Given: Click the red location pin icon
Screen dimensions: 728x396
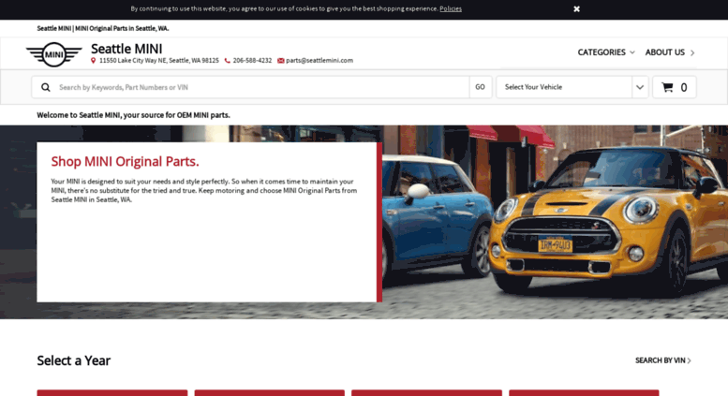Looking at the screenshot, I should pos(94,61).
